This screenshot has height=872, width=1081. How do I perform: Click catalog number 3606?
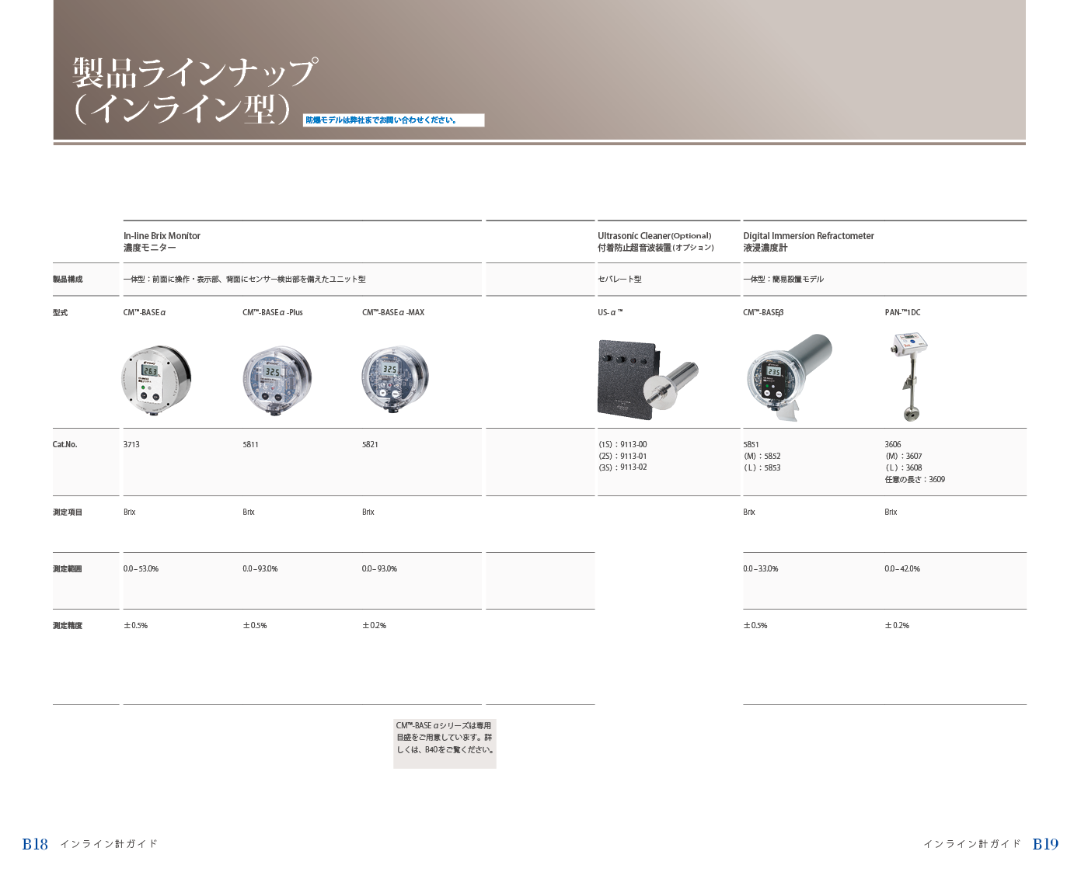click(x=892, y=444)
